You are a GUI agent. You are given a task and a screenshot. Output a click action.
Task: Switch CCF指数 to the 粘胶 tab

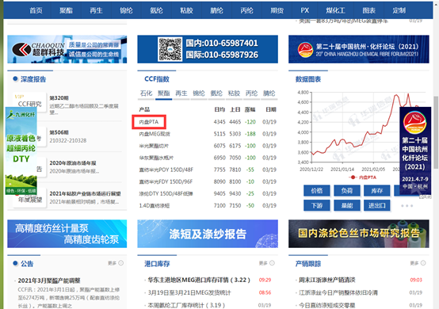tap(234, 93)
